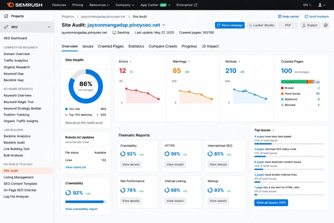The image size is (334, 223).
Task: Open the Pricing menu item
Action: (78, 5)
